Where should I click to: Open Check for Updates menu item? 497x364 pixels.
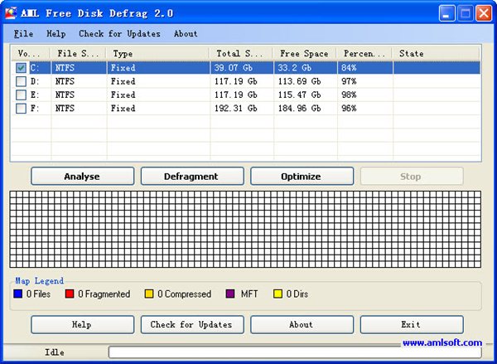pos(120,34)
